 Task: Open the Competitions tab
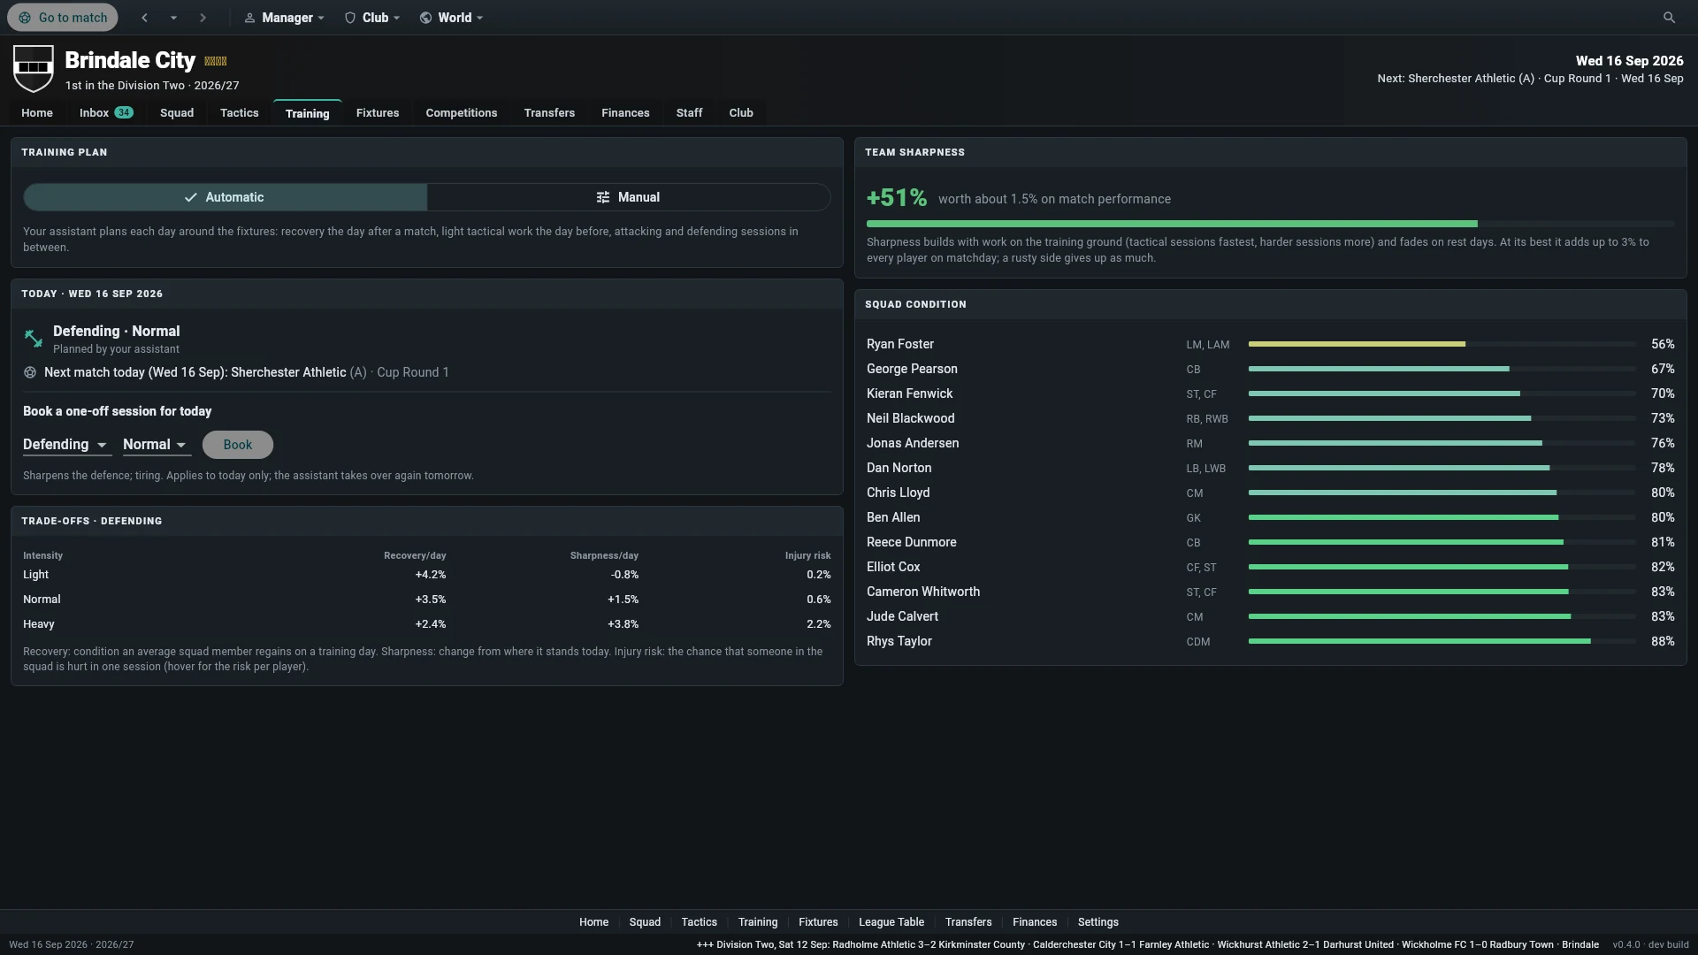pos(462,113)
